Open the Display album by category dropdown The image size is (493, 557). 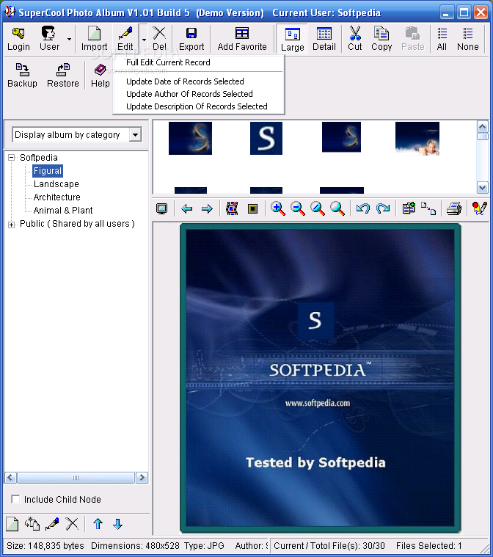pyautogui.click(x=135, y=134)
